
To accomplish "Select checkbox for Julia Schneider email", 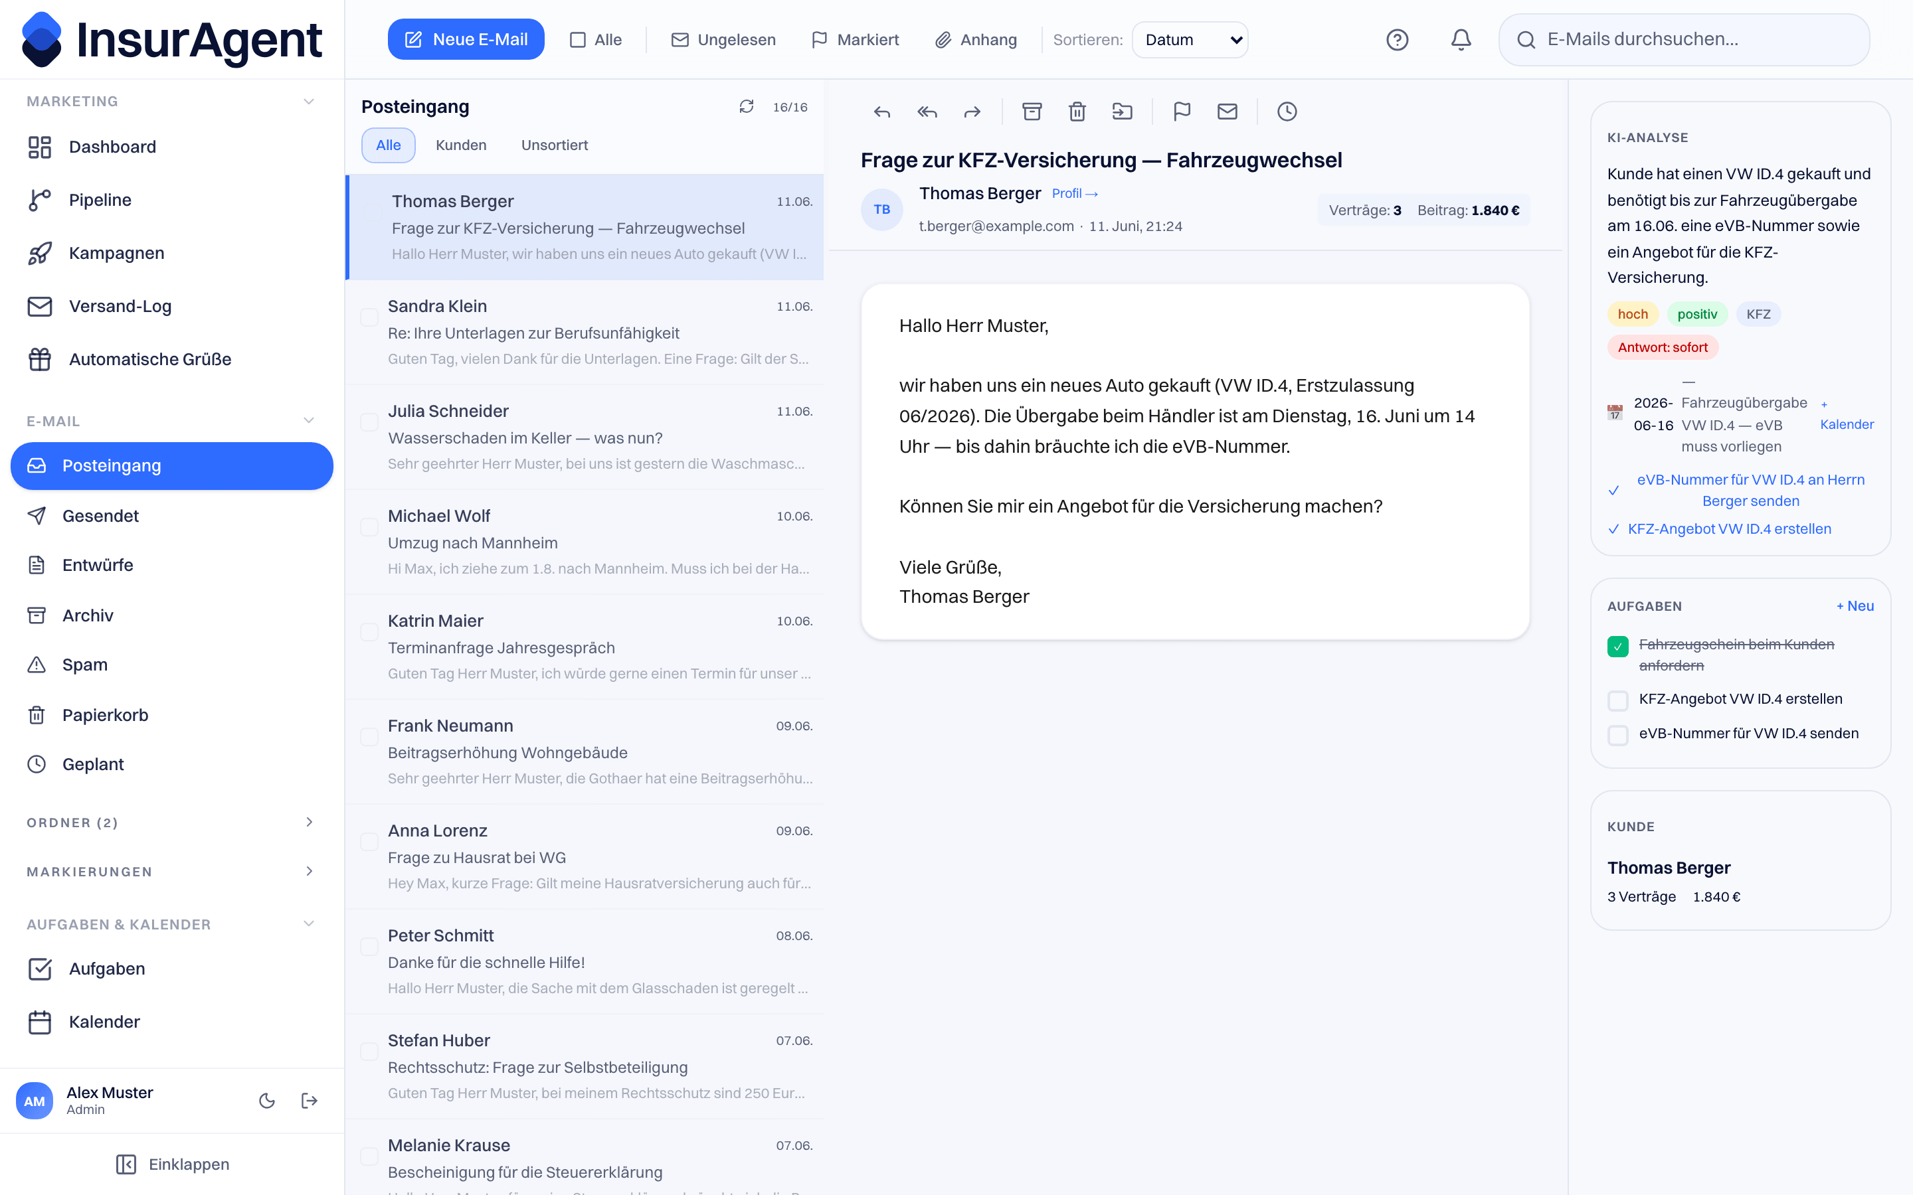I will [x=369, y=422].
